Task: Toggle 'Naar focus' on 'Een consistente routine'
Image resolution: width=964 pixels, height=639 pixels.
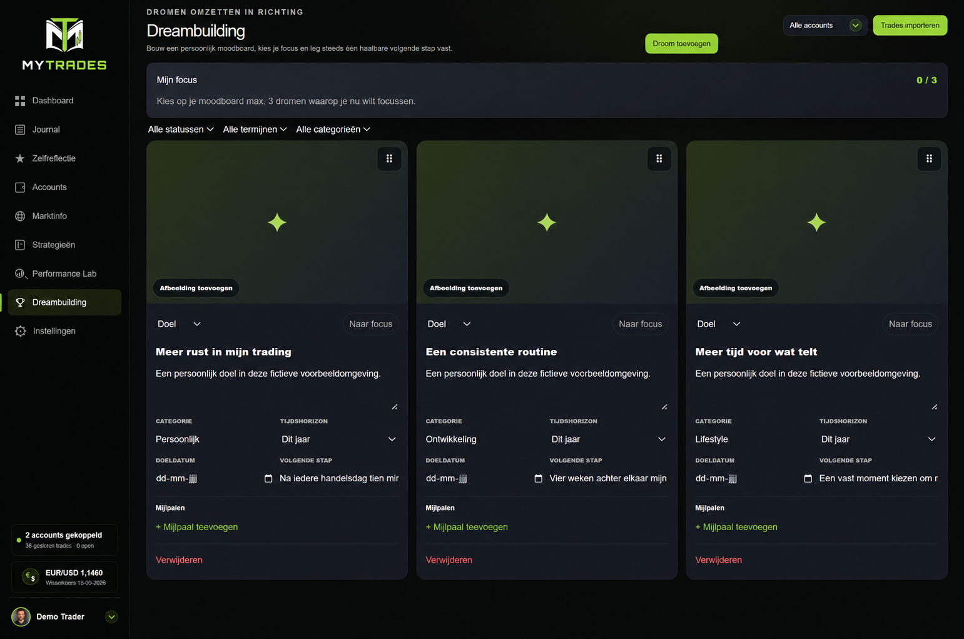Action: pyautogui.click(x=641, y=324)
